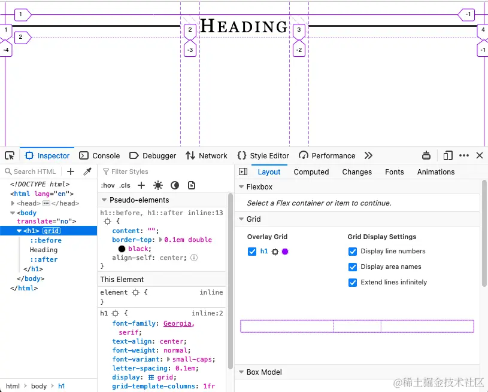Viewport: 488px width, 392px height.
Task: Uncheck the h1 overlay grid checkbox
Action: tap(252, 252)
